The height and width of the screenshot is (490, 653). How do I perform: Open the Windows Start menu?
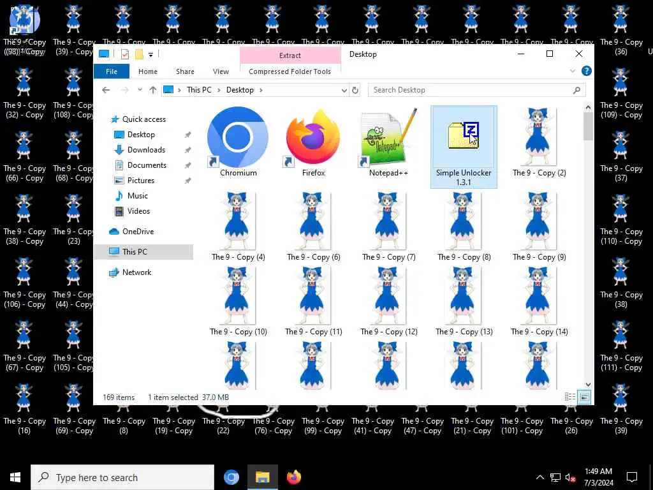point(15,477)
